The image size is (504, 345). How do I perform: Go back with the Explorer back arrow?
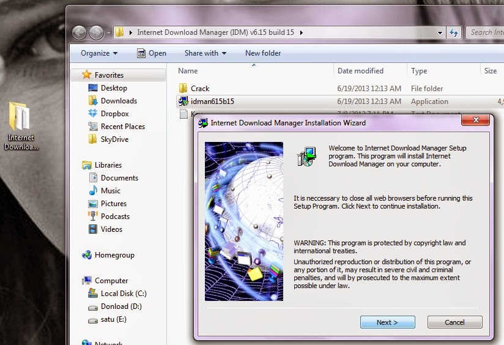[x=79, y=33]
